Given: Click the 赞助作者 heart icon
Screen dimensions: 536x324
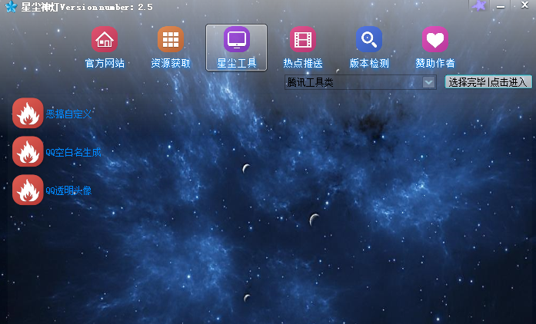Looking at the screenshot, I should [434, 39].
